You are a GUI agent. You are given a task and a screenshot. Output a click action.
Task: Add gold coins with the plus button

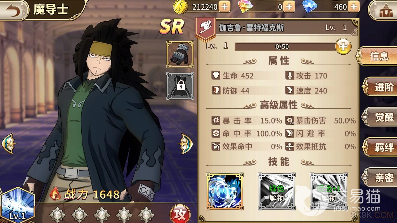[224, 7]
